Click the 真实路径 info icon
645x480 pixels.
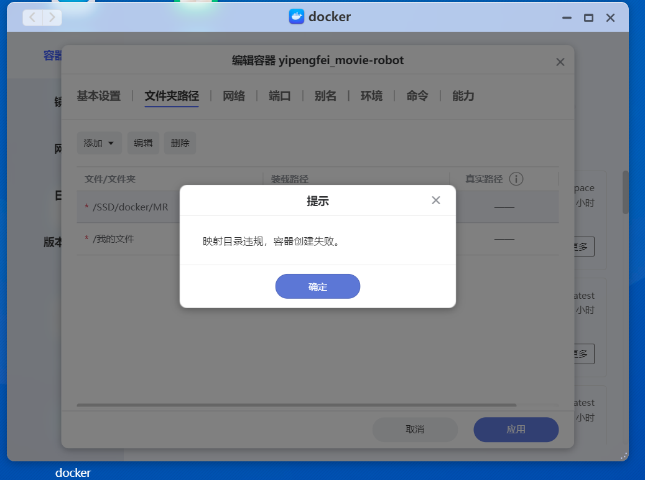coord(516,179)
